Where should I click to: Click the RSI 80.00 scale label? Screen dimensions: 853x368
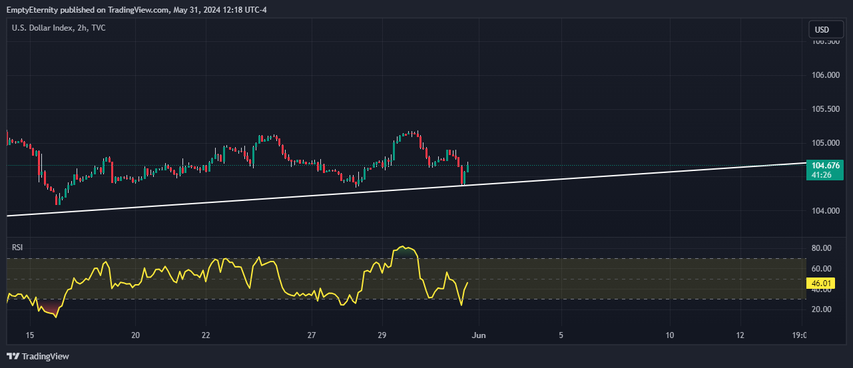[x=822, y=248]
